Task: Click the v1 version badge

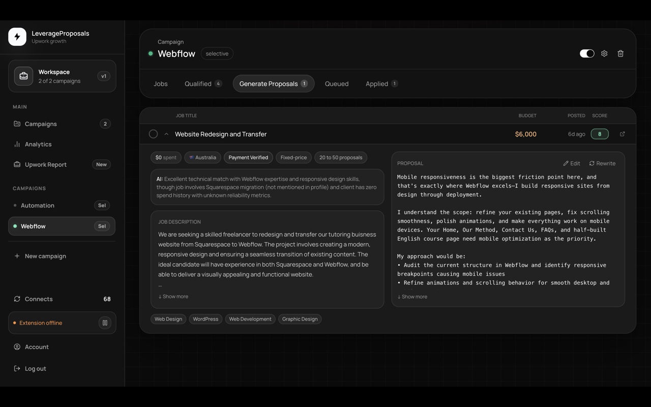Action: 104,76
